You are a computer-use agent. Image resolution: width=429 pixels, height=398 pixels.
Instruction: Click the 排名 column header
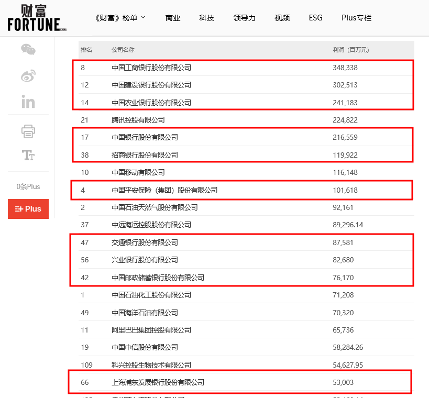coord(86,50)
